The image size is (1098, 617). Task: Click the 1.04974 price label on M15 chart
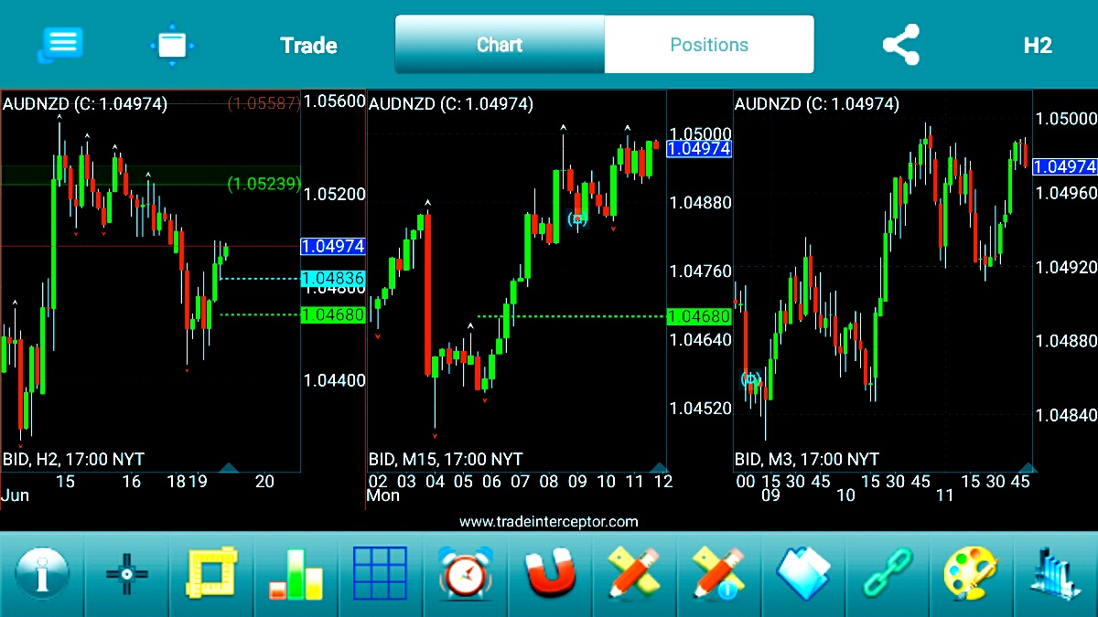tap(699, 149)
